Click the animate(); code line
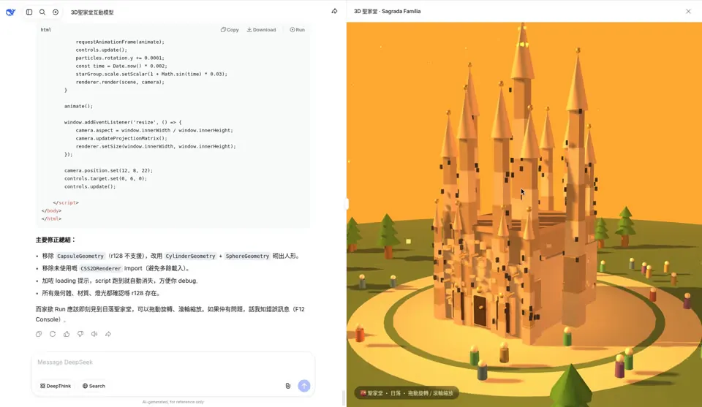 [78, 107]
